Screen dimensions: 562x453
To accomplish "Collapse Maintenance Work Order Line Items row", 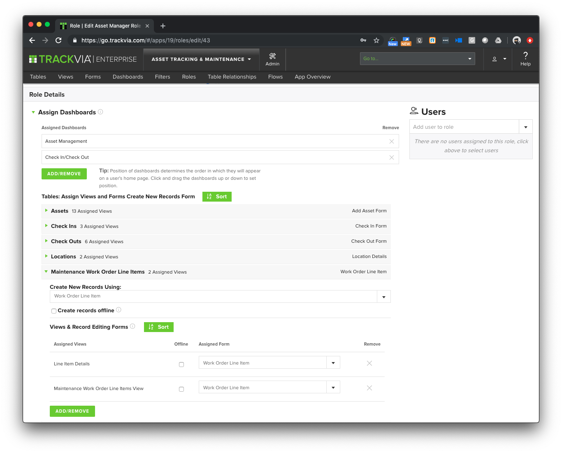I will click(x=46, y=272).
